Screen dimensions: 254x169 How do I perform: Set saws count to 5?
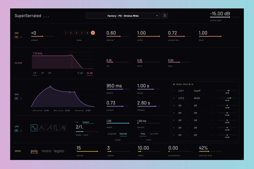(x=76, y=33)
